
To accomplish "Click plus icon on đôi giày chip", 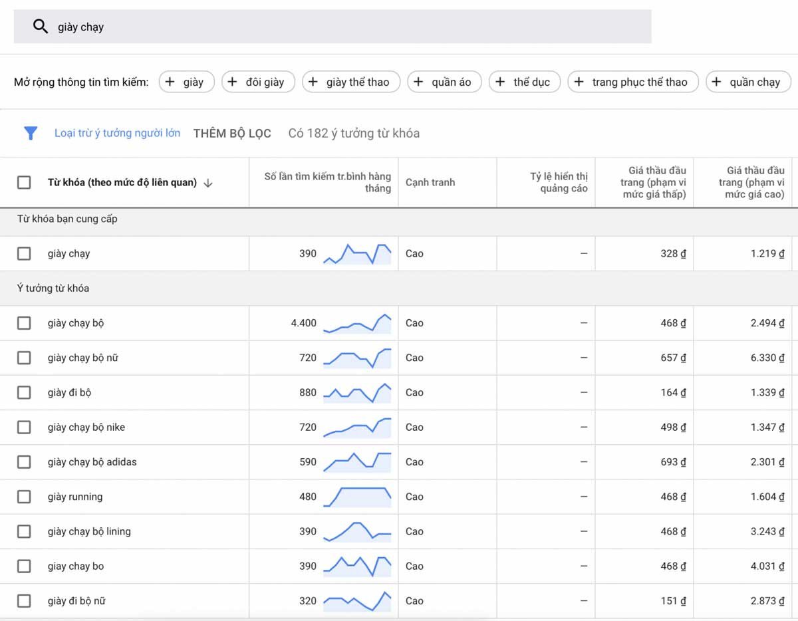I will coord(232,82).
